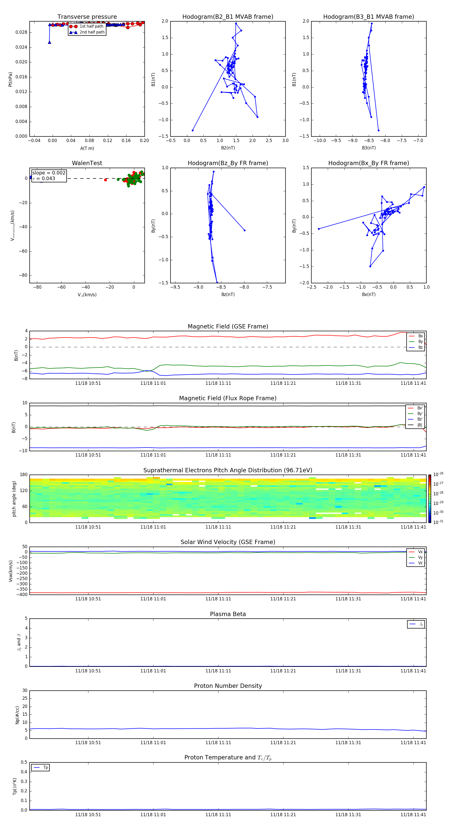
Task: Click the Solar Wind Velocity (GSE Frame) title
Action: pyautogui.click(x=227, y=542)
